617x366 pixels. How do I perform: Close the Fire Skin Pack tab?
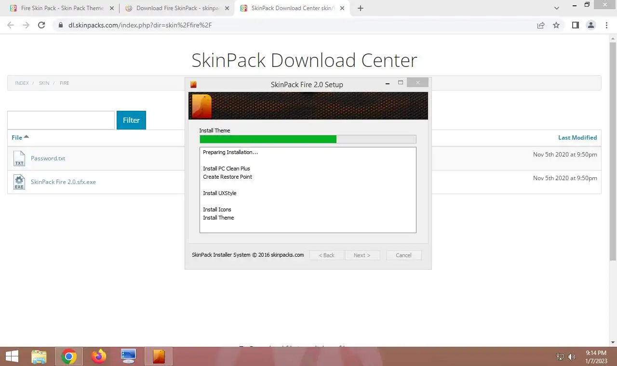click(111, 8)
